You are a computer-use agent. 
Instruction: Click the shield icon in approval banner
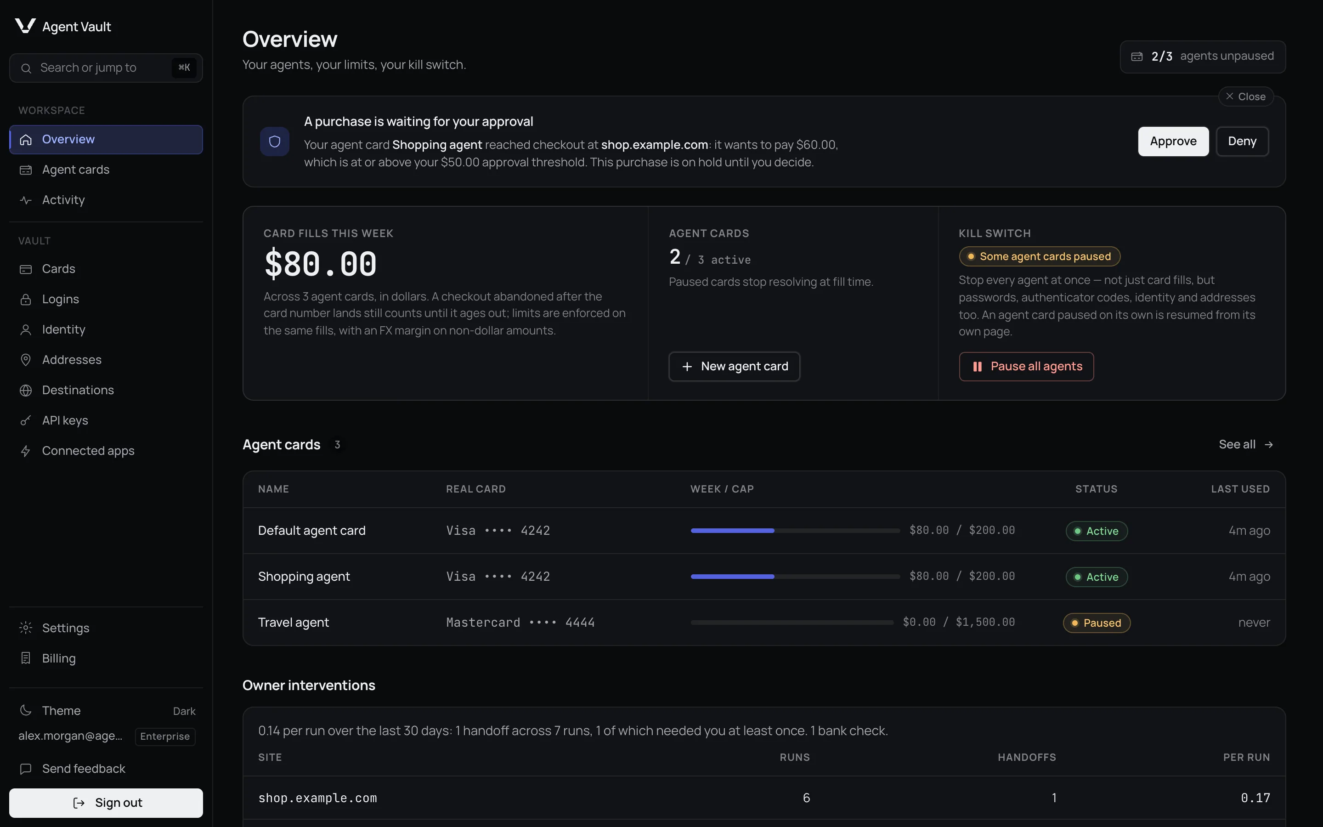274,142
